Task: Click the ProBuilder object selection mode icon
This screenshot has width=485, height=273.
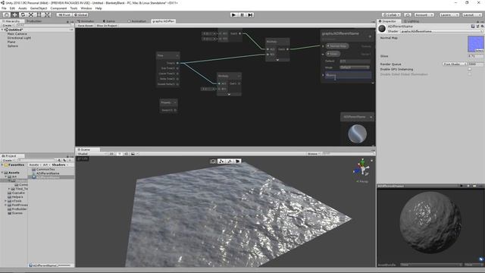Action: pos(213,162)
